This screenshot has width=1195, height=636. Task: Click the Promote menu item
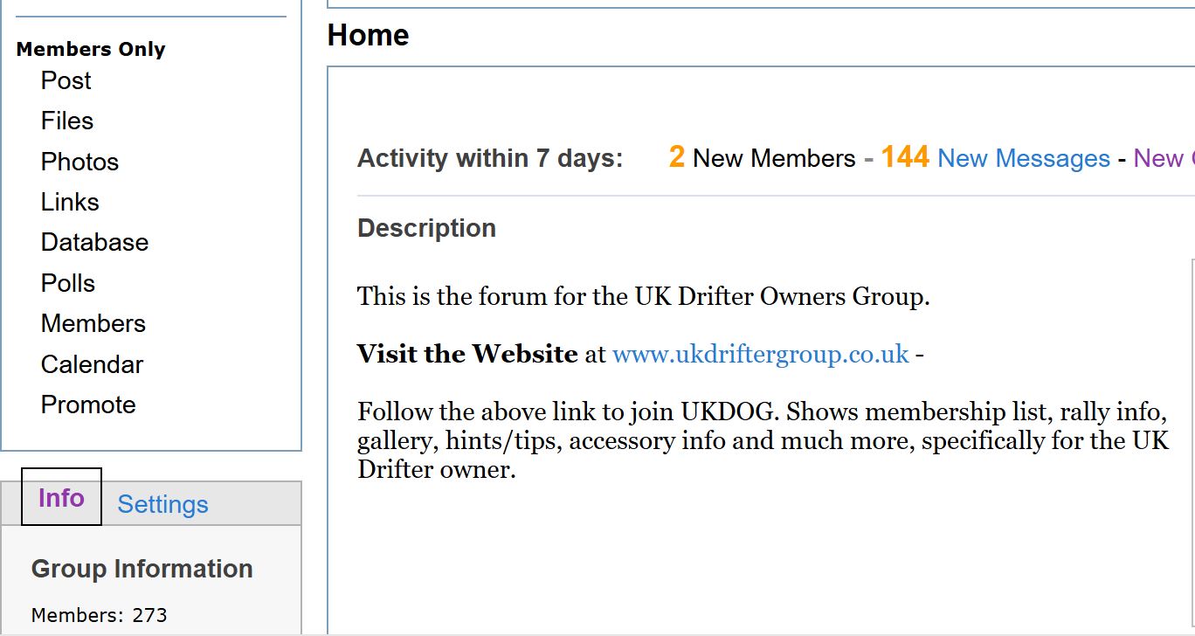pos(88,404)
